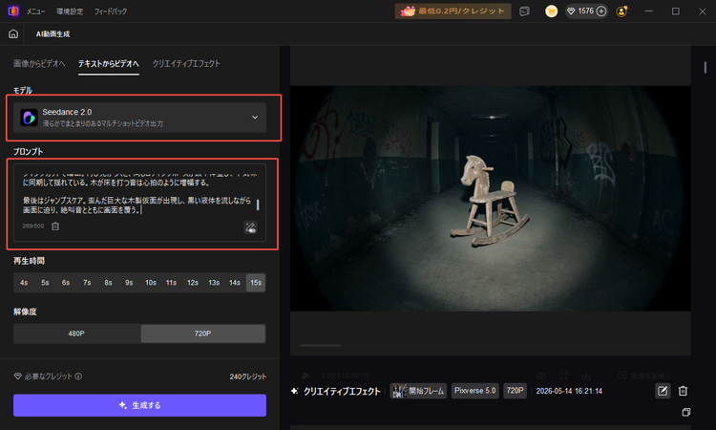
Task: Click the 720P tag under the preview
Action: coord(515,391)
